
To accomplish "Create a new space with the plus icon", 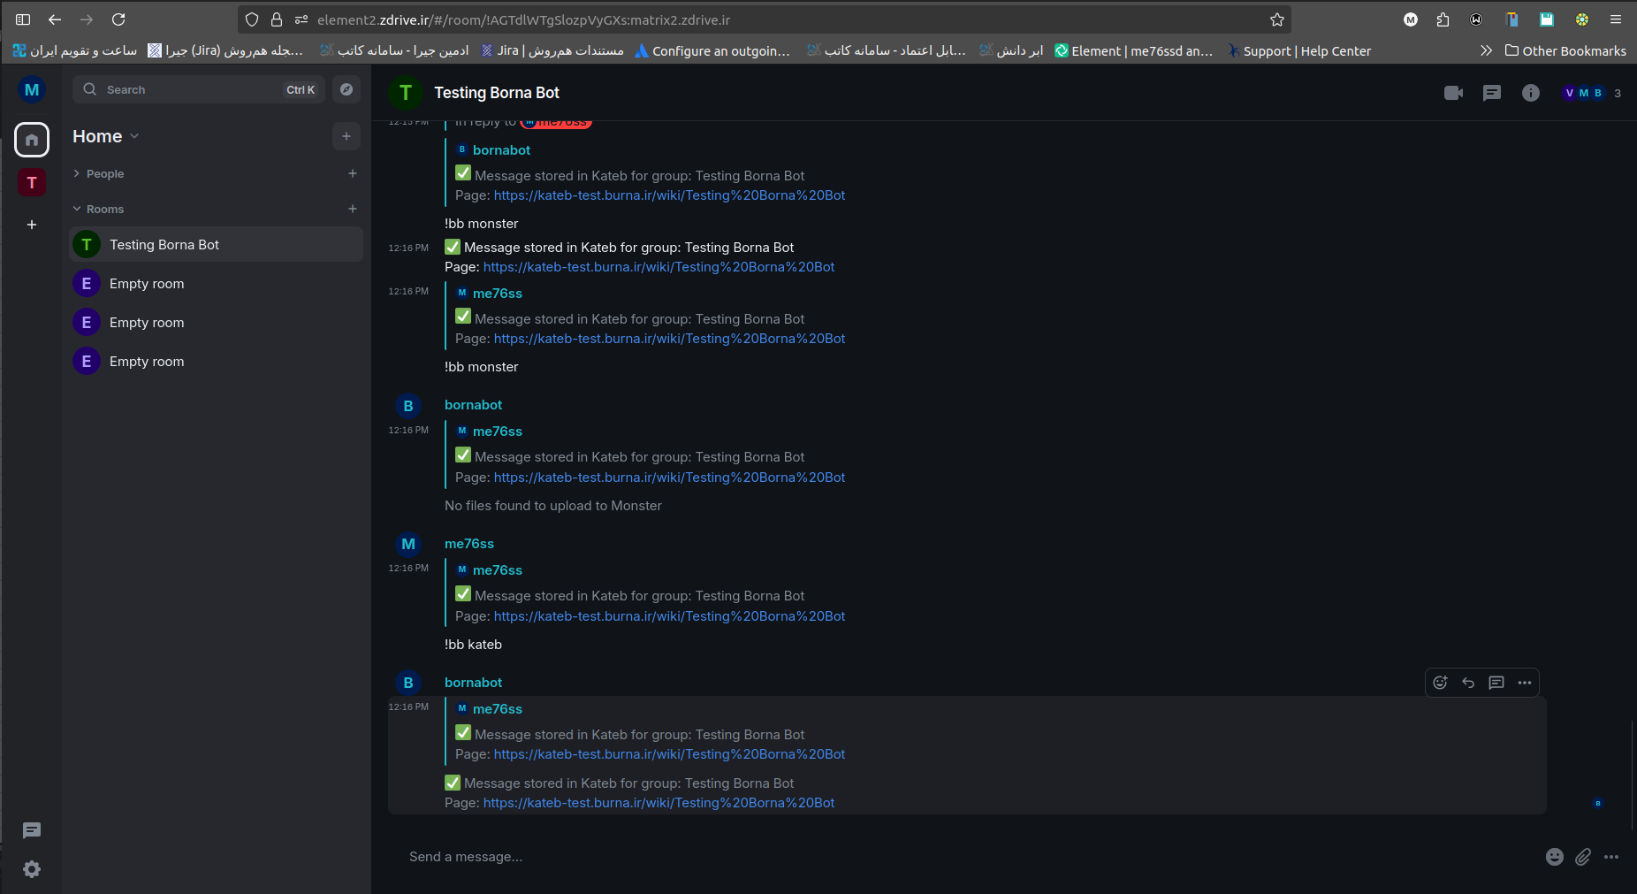I will tap(32, 225).
